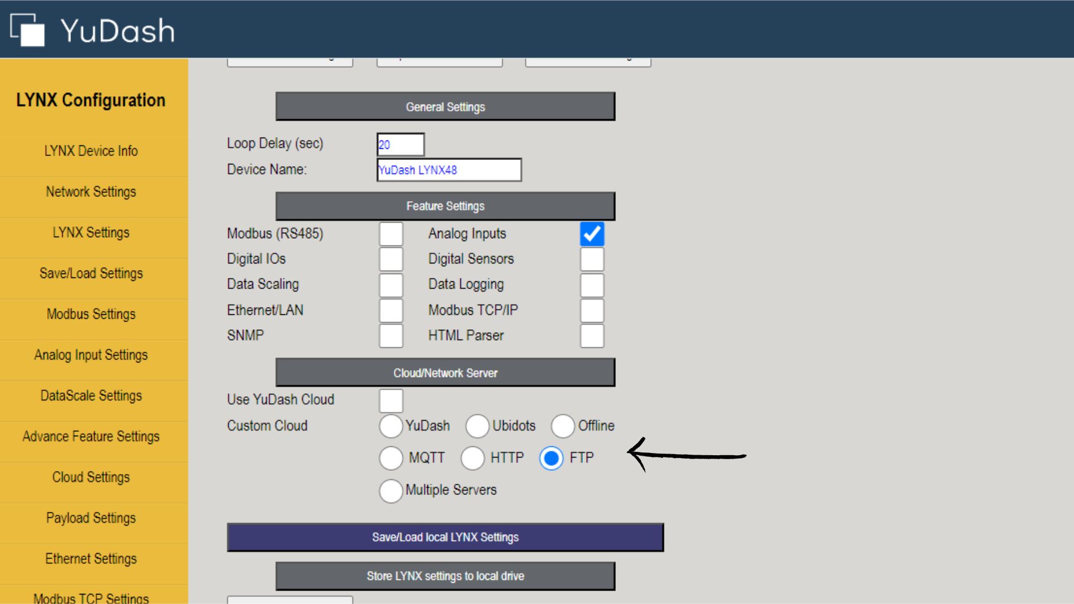Select the MQTT radio option
Screen dimensions: 1074x604
tap(390, 458)
